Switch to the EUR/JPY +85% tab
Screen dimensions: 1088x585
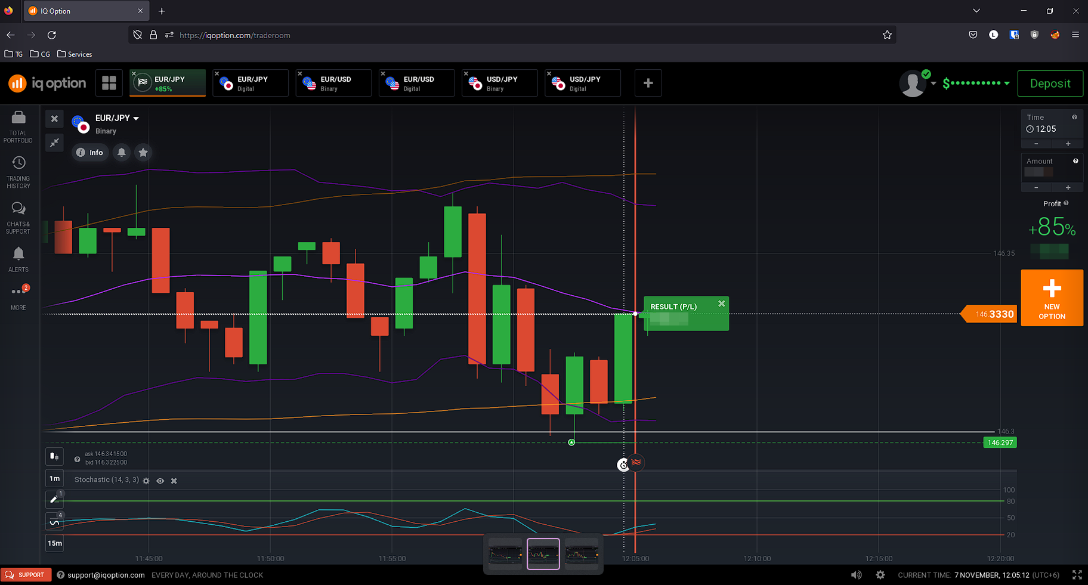pos(168,83)
